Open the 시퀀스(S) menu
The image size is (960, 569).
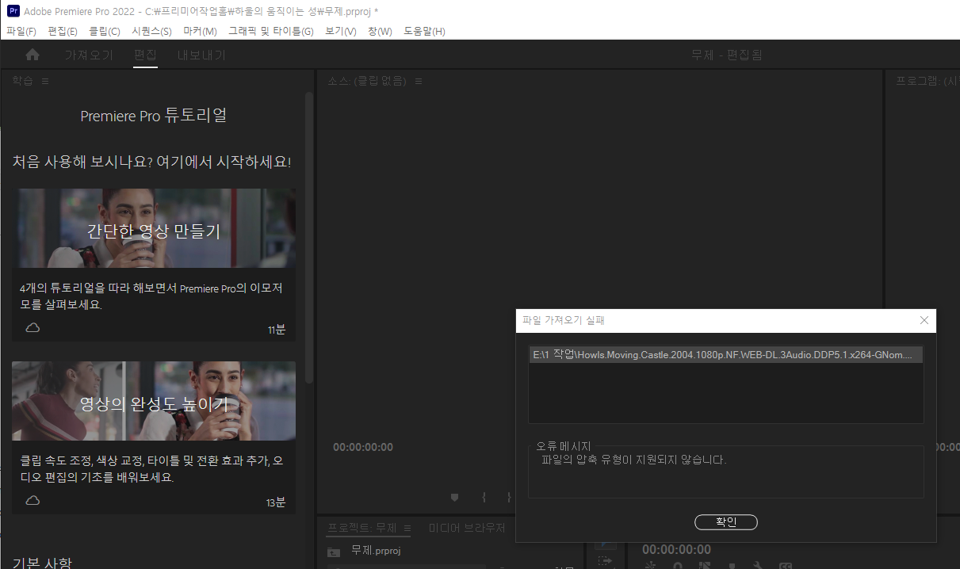pyautogui.click(x=151, y=31)
